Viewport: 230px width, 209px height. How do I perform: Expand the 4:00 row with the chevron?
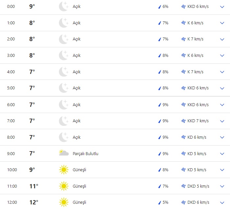(x=222, y=72)
